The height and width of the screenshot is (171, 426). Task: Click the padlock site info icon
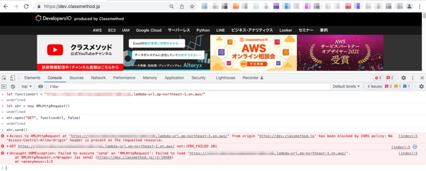[39, 7]
